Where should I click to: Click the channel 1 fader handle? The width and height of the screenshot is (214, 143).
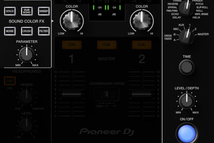coord(72,94)
